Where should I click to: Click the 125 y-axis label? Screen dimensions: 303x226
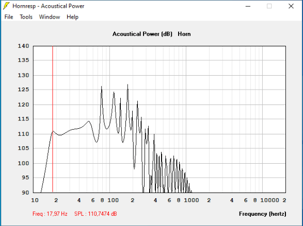23,90
